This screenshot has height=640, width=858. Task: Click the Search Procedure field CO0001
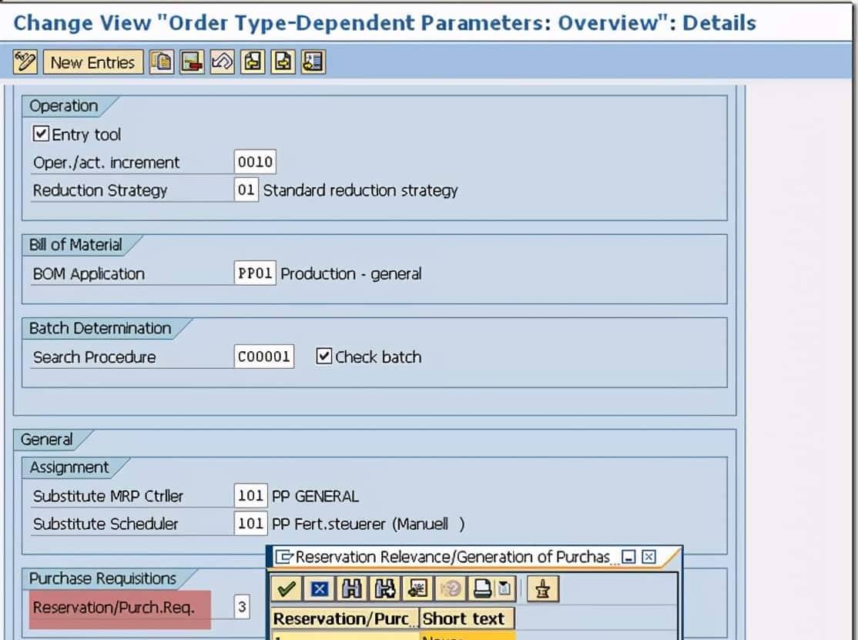point(263,357)
